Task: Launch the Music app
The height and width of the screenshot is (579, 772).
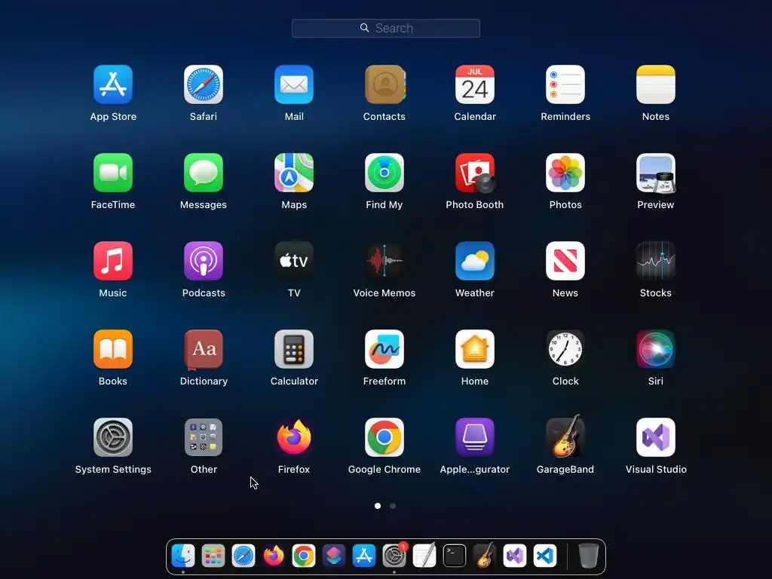Action: pos(113,260)
